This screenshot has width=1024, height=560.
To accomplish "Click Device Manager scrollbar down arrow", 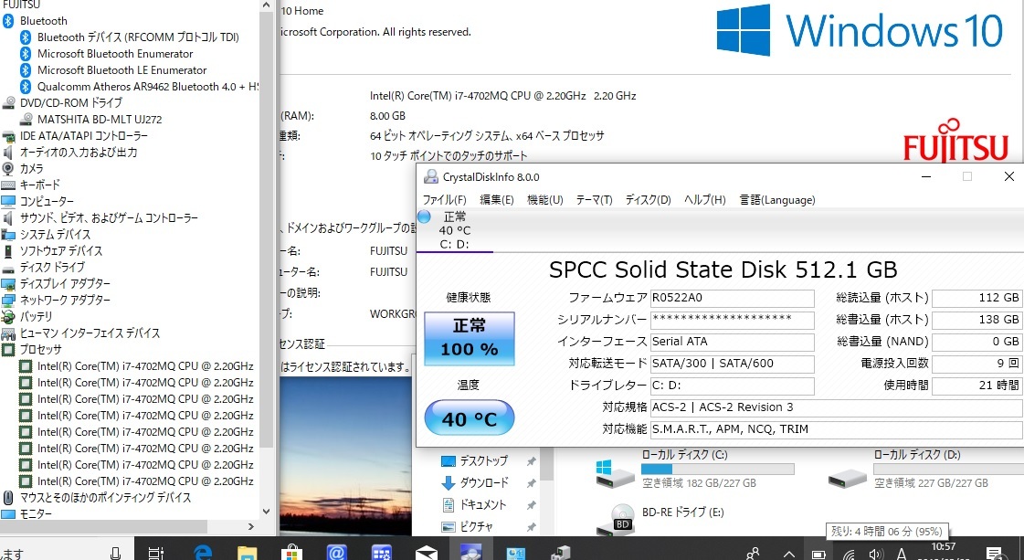I will click(266, 512).
